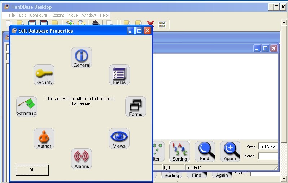Click the Again magnifier with the plus sign
288x183 pixels.
click(x=230, y=152)
